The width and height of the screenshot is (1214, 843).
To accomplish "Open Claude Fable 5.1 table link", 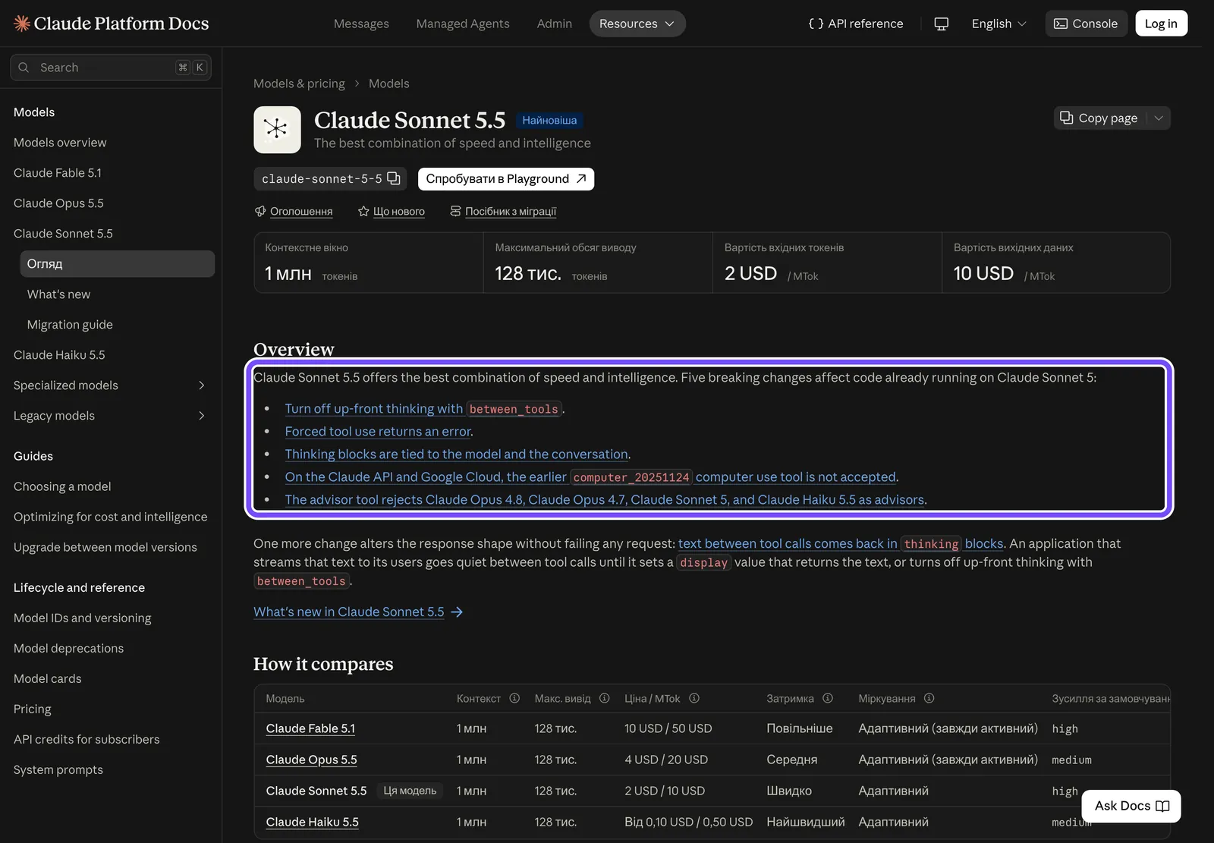I will tap(310, 728).
